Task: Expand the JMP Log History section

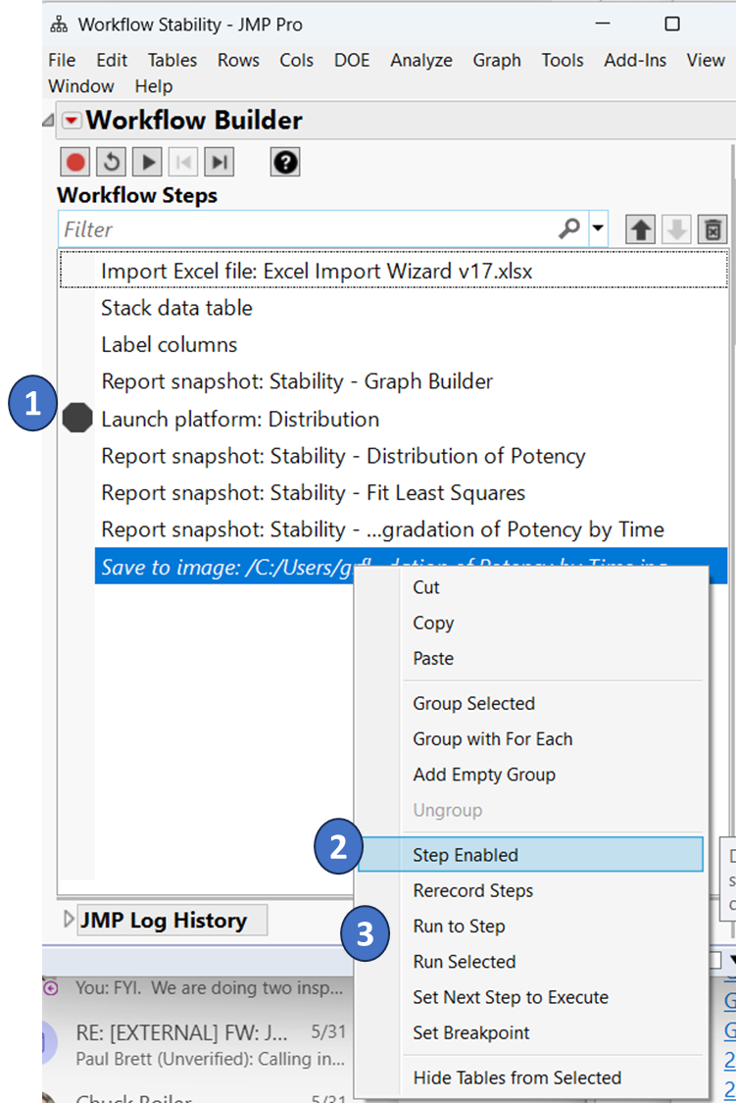Action: 69,921
